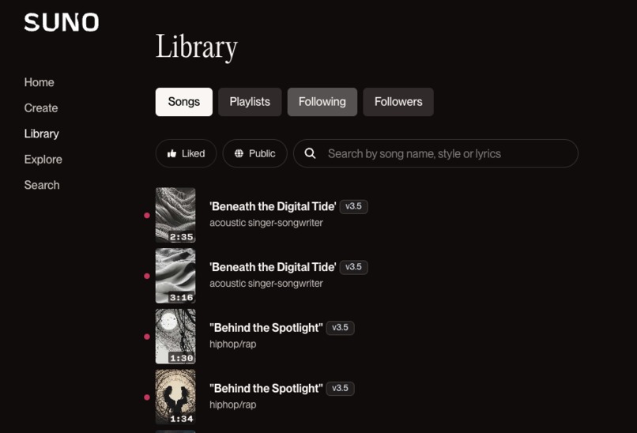This screenshot has height=433, width=637.
Task: Open the Following tab
Action: pyautogui.click(x=322, y=102)
